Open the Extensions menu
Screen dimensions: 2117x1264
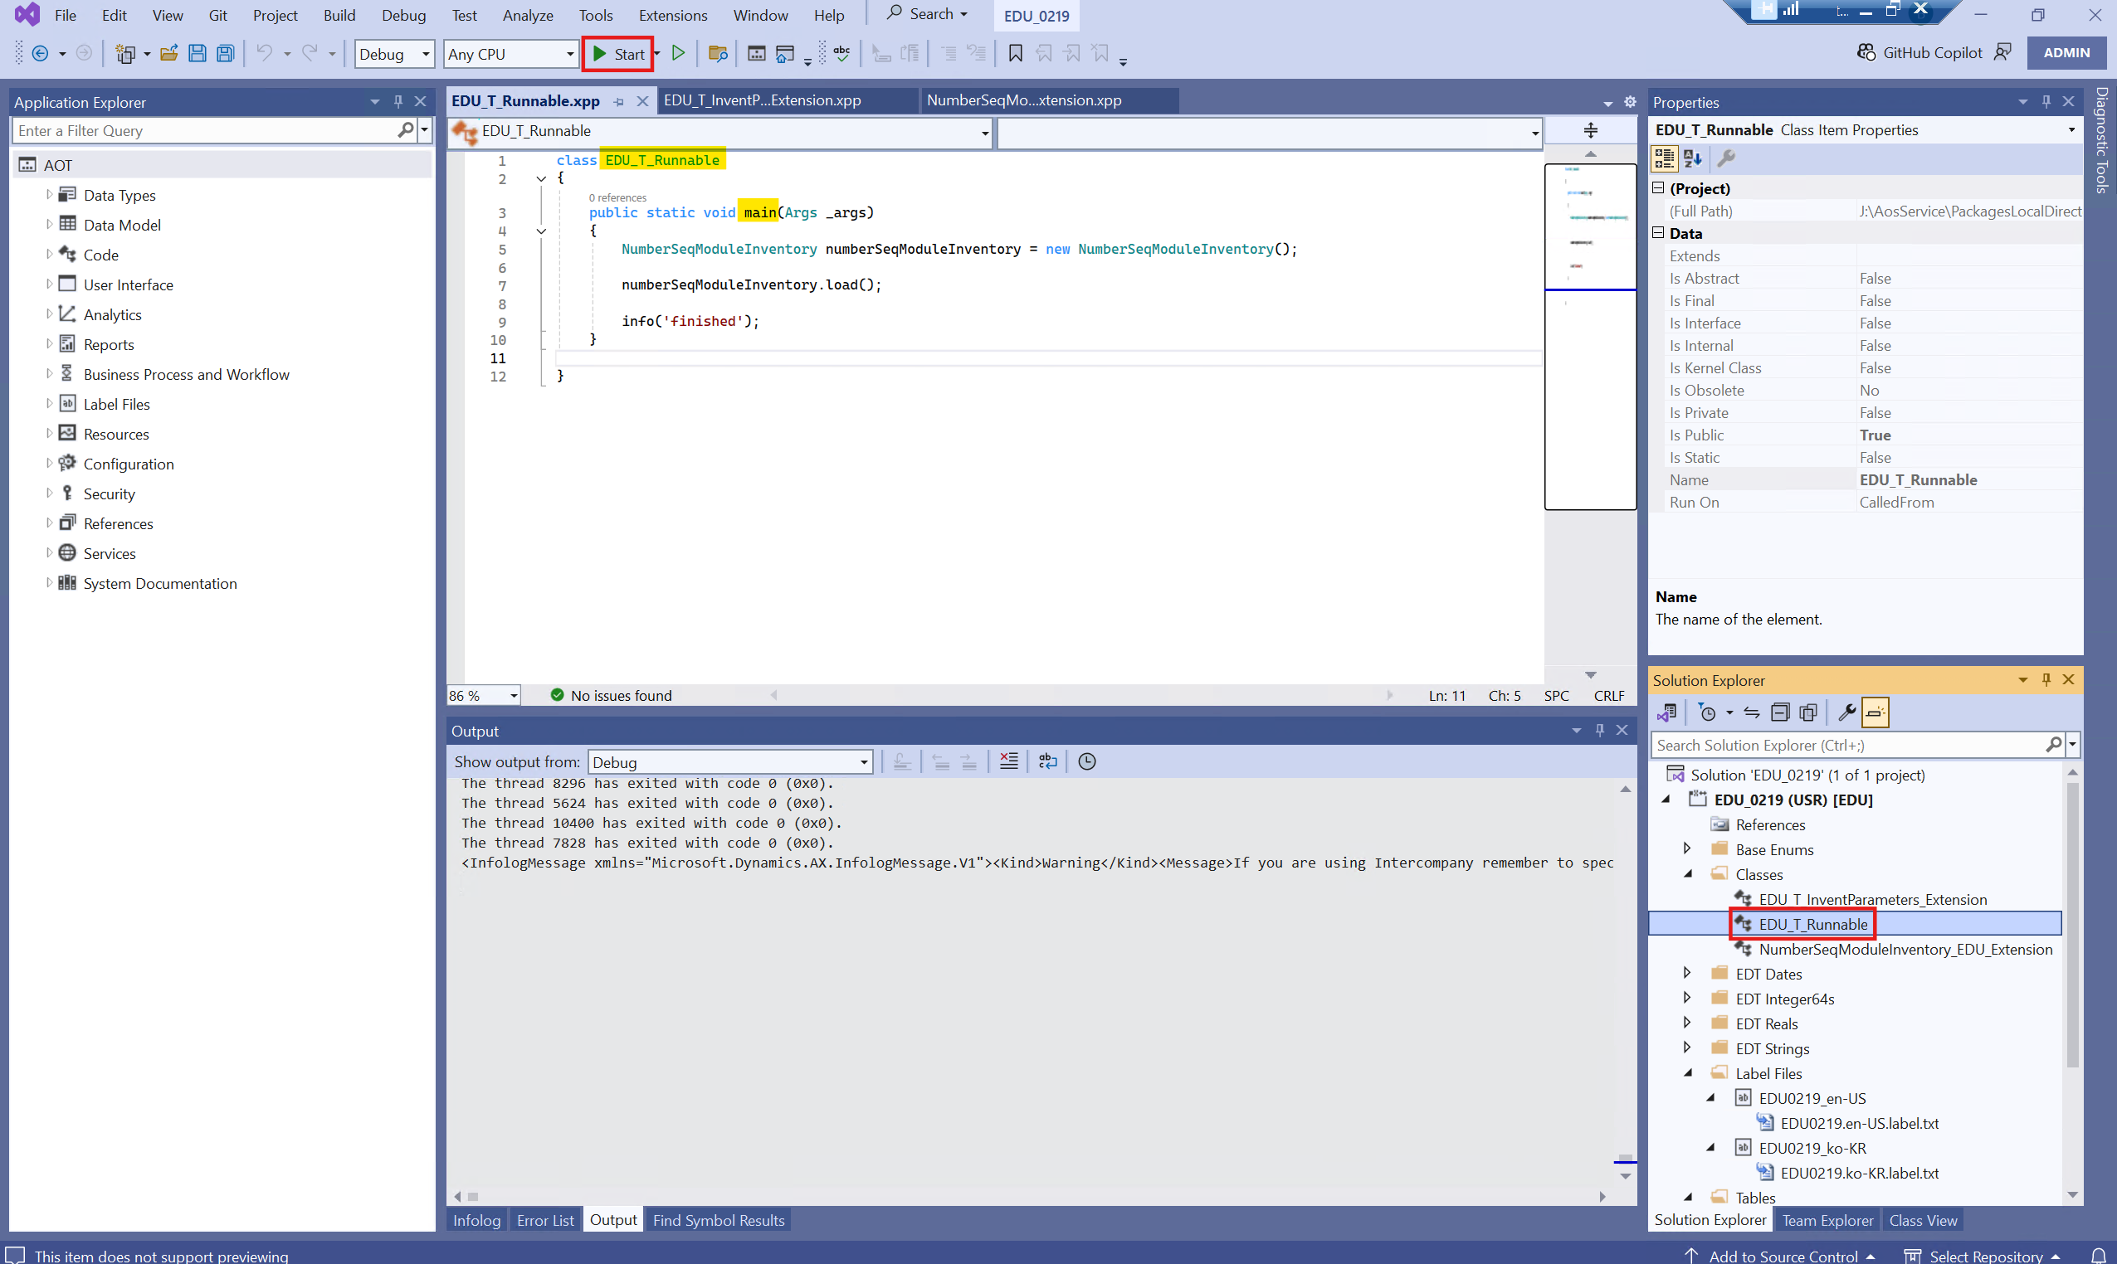(x=671, y=15)
